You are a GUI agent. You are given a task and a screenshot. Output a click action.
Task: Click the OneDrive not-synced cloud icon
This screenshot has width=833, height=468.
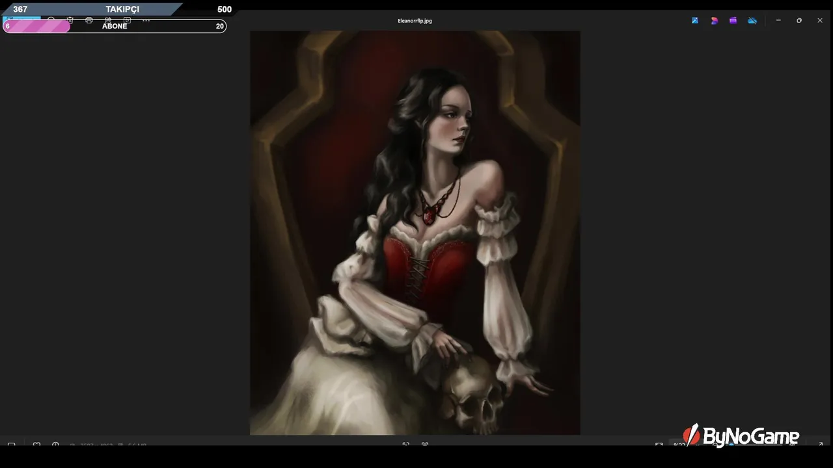tap(752, 21)
